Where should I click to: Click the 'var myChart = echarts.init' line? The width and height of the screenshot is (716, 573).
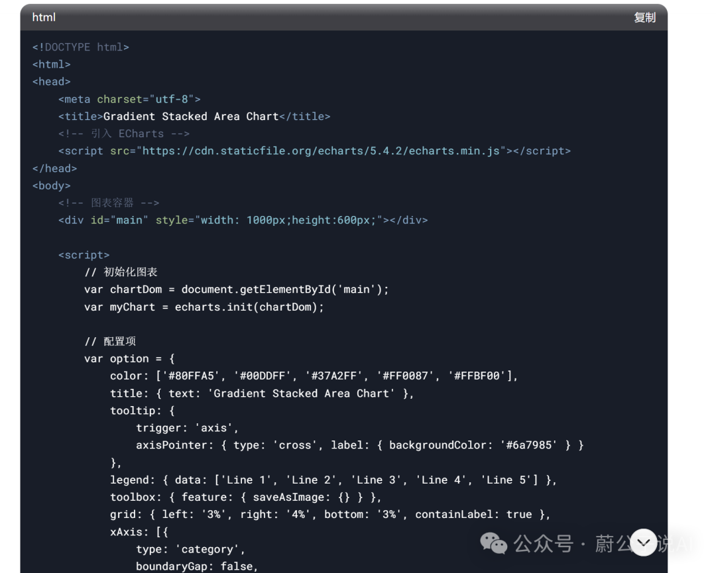pyautogui.click(x=204, y=307)
